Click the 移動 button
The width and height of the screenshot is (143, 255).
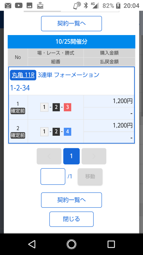click(x=90, y=176)
